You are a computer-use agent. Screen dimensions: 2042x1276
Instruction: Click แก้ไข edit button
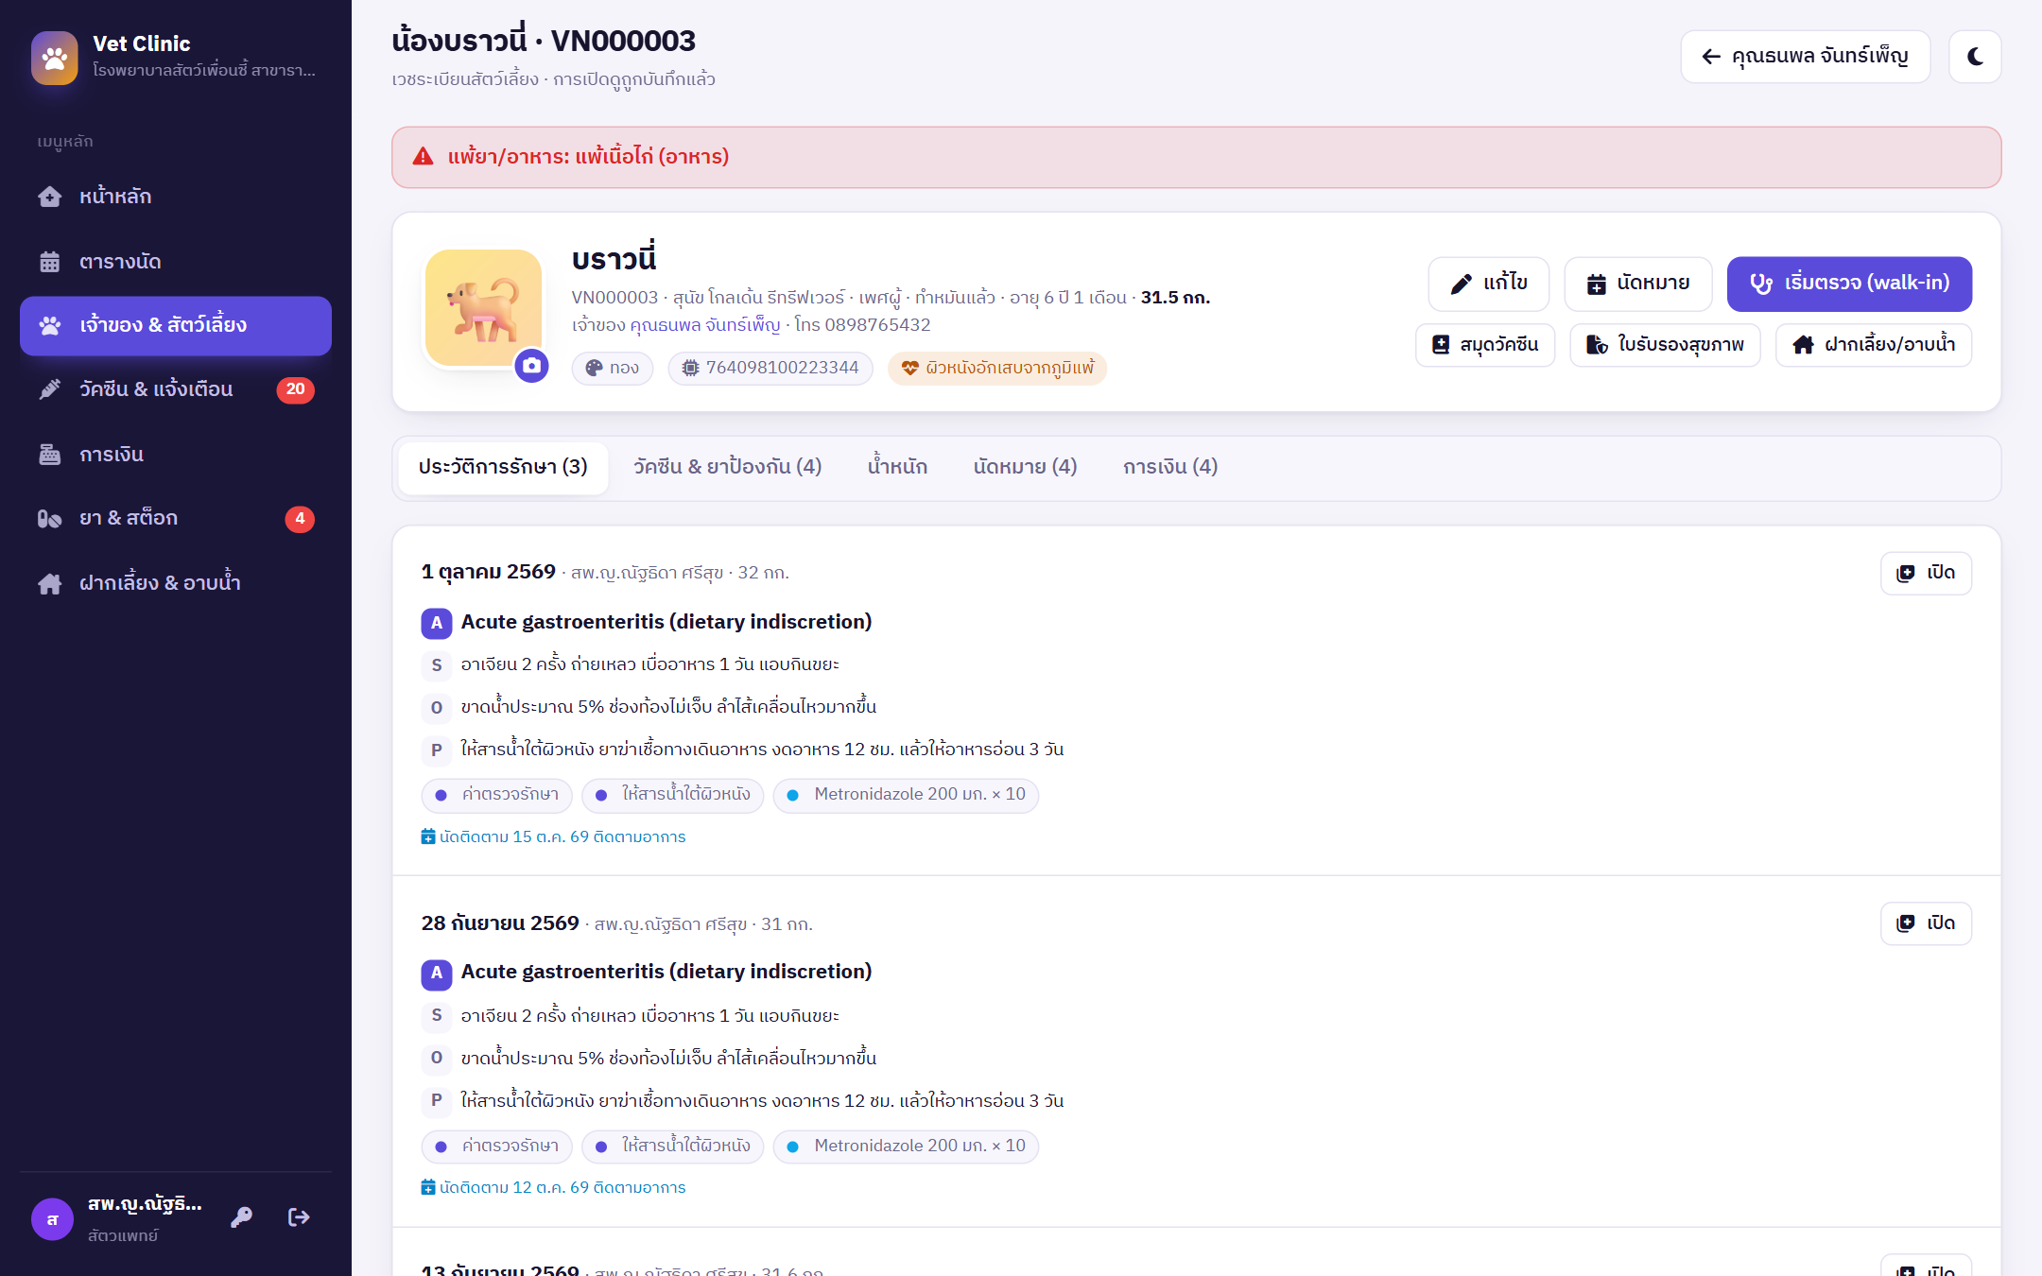pyautogui.click(x=1489, y=284)
